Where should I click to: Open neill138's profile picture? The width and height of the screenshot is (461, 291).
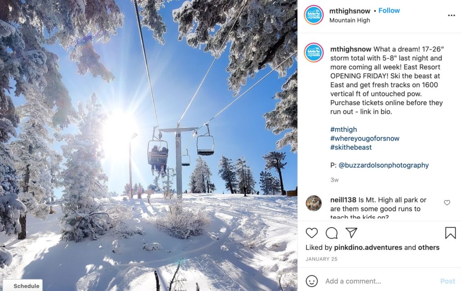[314, 203]
